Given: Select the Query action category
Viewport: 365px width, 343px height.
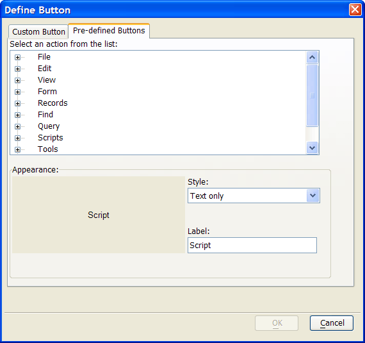Looking at the screenshot, I should pos(49,126).
